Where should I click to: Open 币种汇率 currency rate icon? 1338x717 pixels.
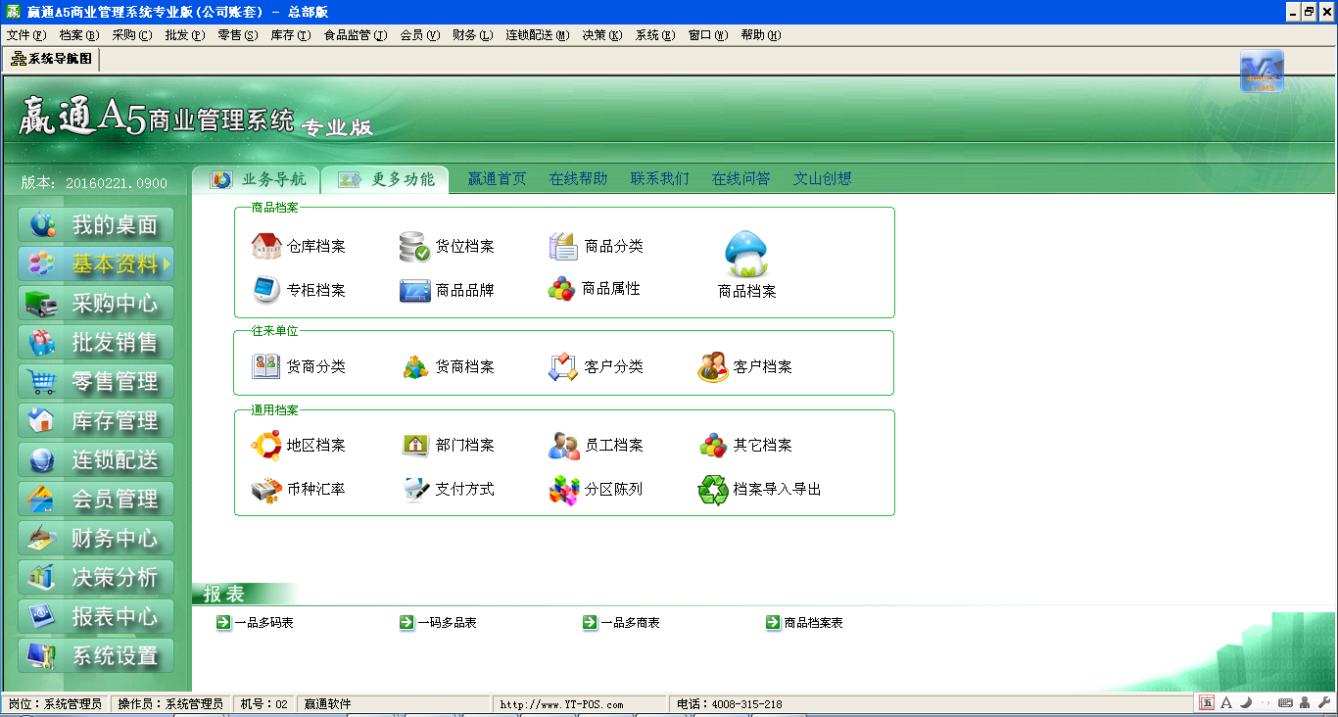(x=267, y=489)
